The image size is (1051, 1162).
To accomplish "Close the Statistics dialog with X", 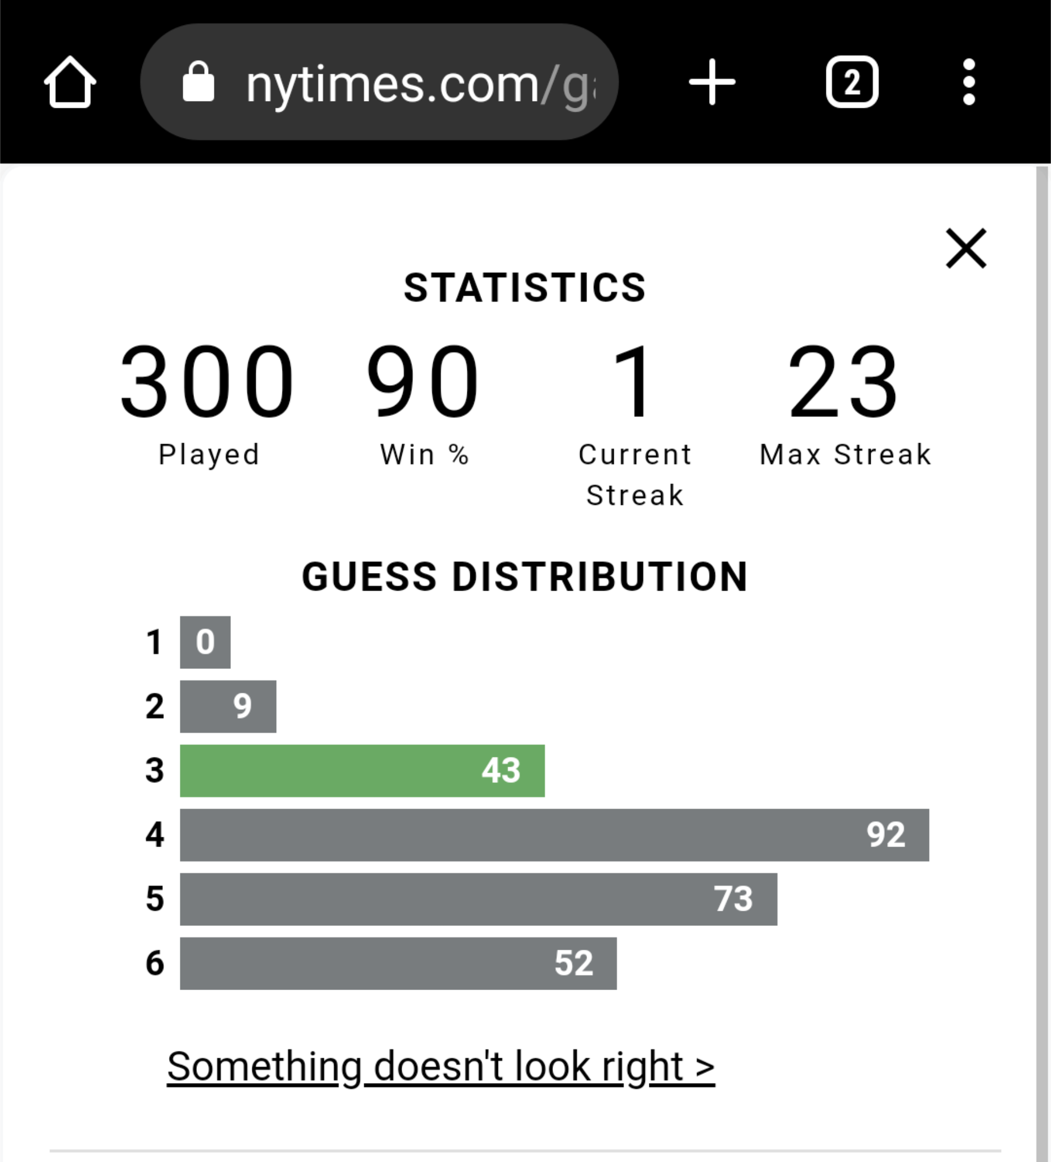I will [x=966, y=249].
